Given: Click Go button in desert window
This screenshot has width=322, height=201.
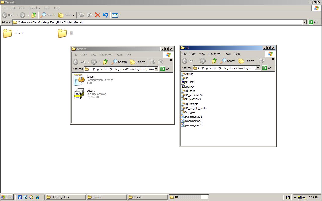Looking at the screenshot, I should 165,69.
